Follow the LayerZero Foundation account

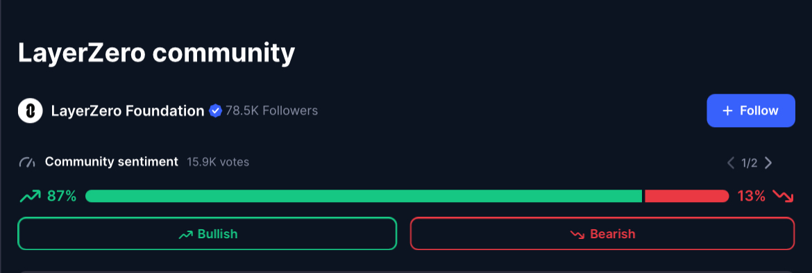751,110
